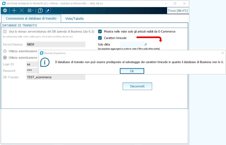Click the X delete toolbar icon
The width and height of the screenshot is (226, 145).
tap(22, 10)
